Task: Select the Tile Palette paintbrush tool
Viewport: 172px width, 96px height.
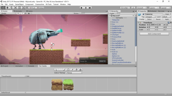Action: click(x=64, y=70)
